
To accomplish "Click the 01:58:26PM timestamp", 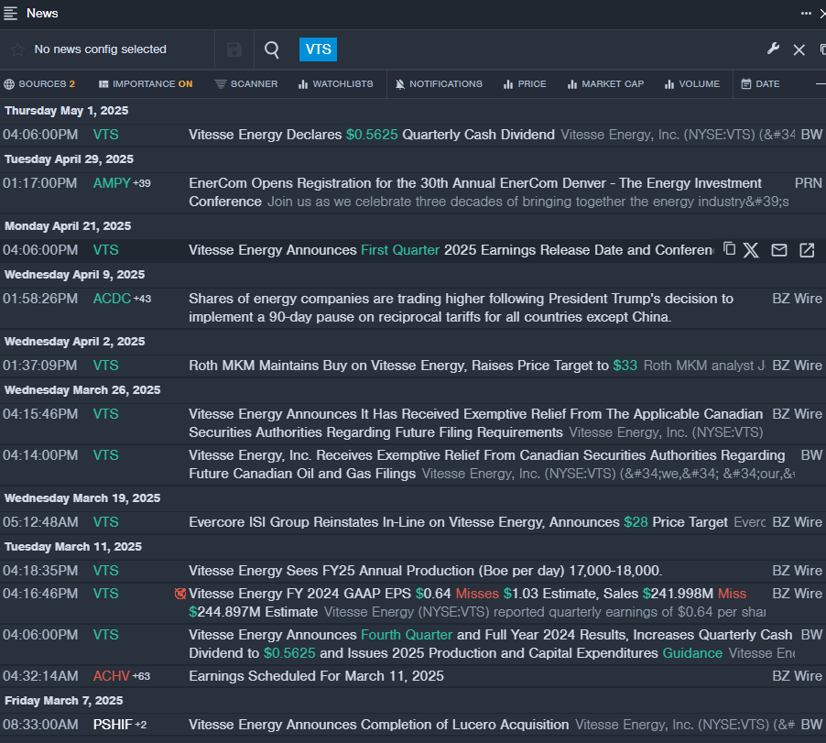I will pyautogui.click(x=40, y=299).
